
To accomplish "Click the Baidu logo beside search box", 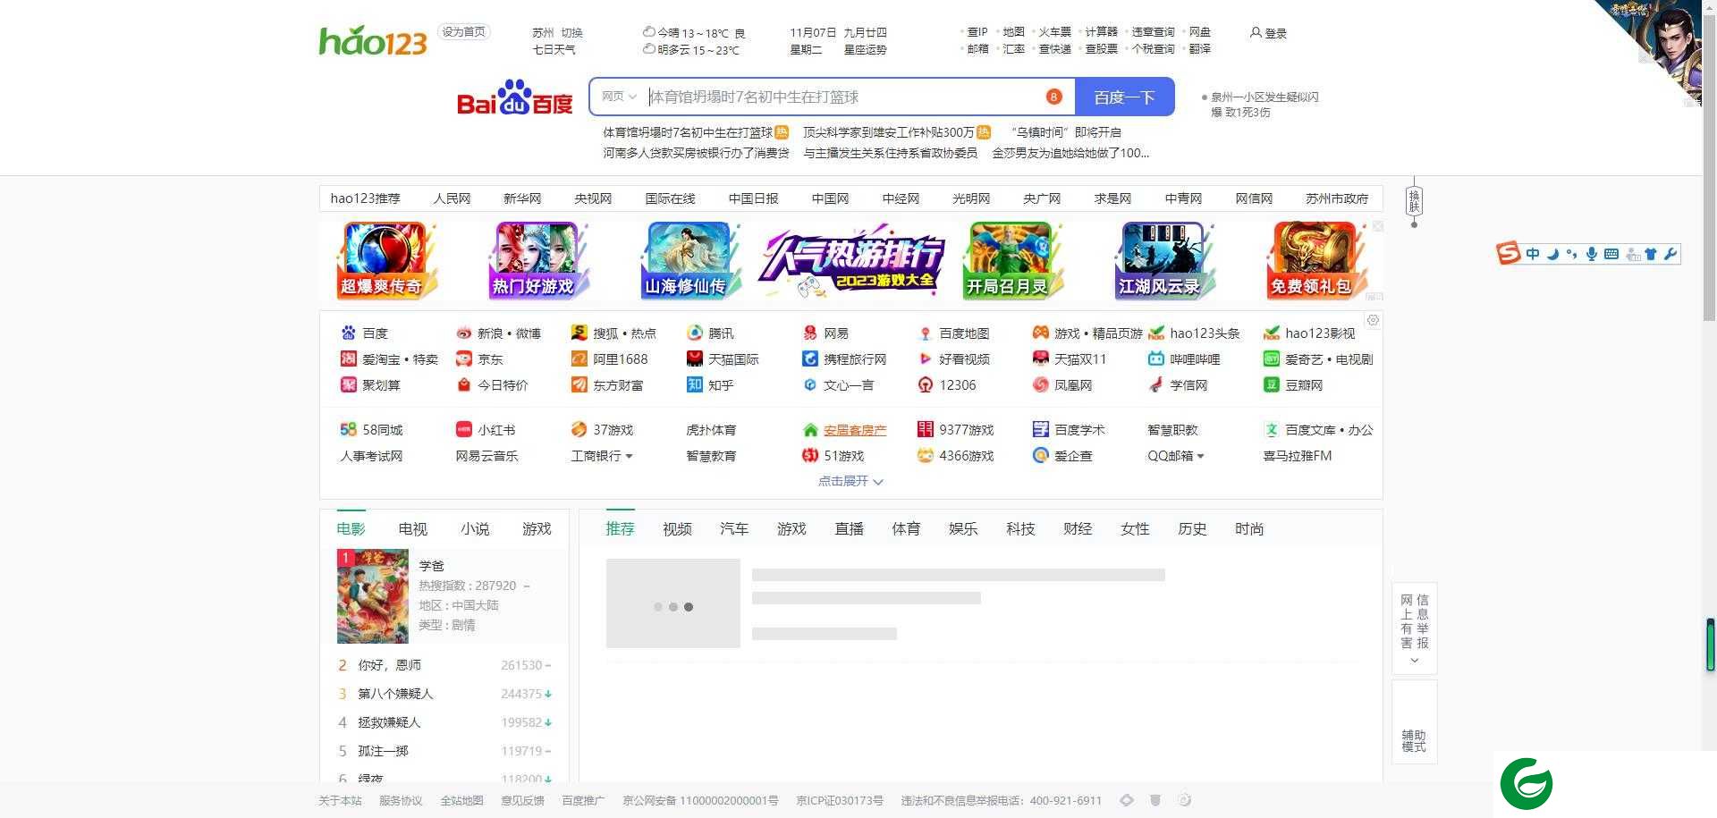I will 514,97.
